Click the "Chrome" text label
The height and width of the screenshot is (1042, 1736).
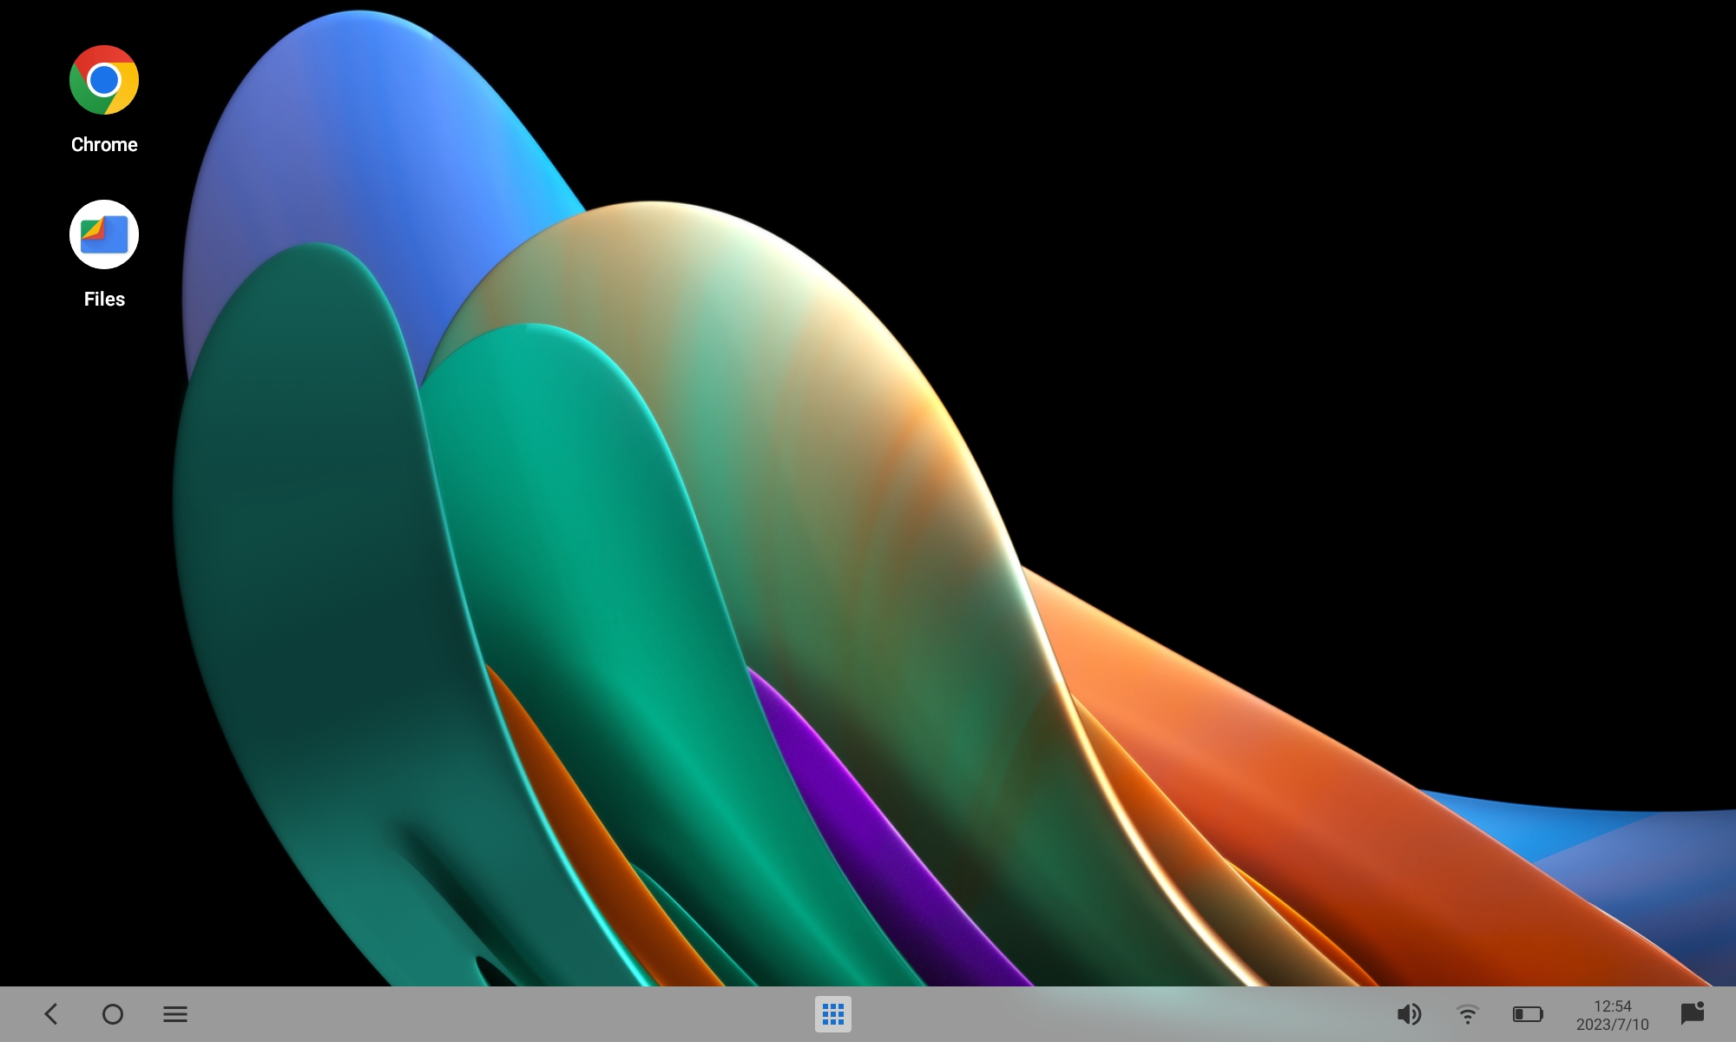tap(104, 145)
